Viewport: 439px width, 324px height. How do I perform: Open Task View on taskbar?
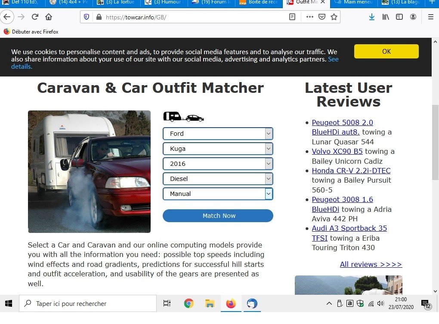point(167,304)
